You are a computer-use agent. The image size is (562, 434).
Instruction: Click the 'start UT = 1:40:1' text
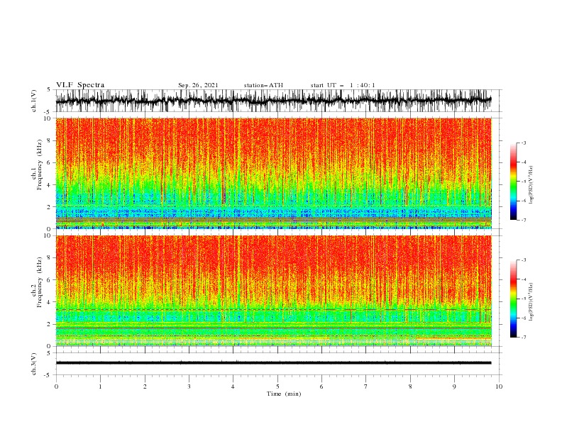click(343, 85)
